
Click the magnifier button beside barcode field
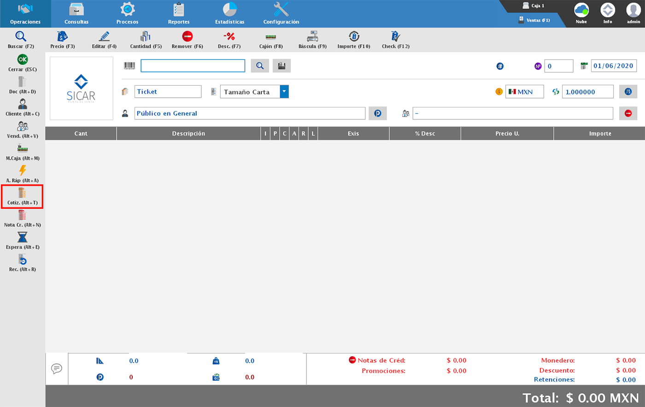click(260, 66)
